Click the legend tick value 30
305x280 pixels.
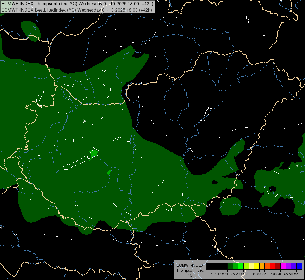(249, 274)
